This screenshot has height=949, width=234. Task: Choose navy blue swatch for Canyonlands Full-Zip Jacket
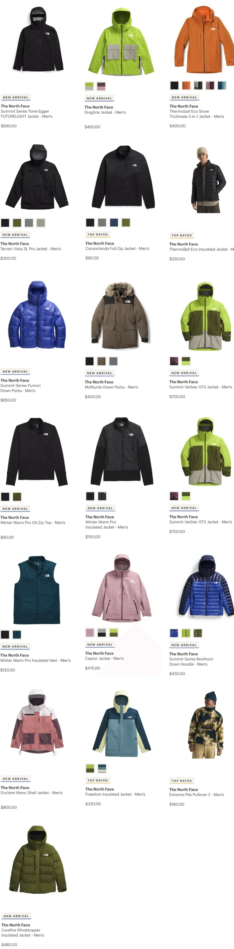(x=114, y=223)
